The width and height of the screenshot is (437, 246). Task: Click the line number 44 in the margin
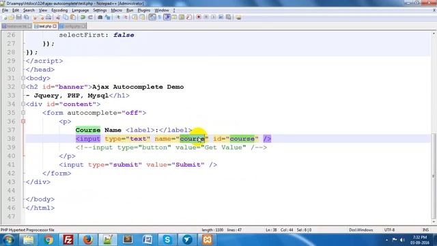click(12, 191)
